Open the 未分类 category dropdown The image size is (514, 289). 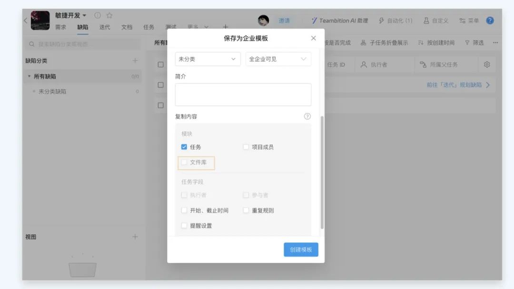click(x=207, y=59)
